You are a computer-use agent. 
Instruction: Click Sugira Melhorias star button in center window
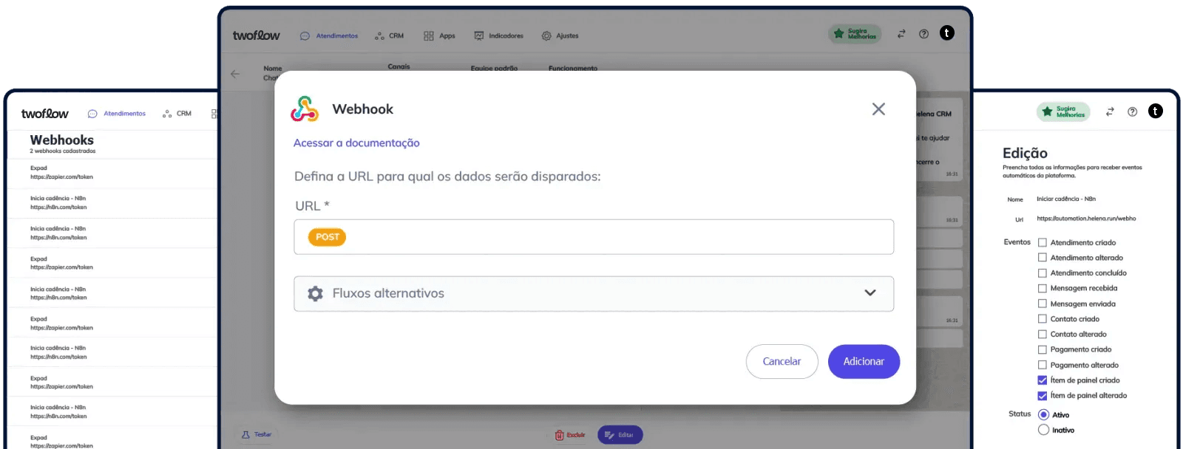(x=855, y=34)
